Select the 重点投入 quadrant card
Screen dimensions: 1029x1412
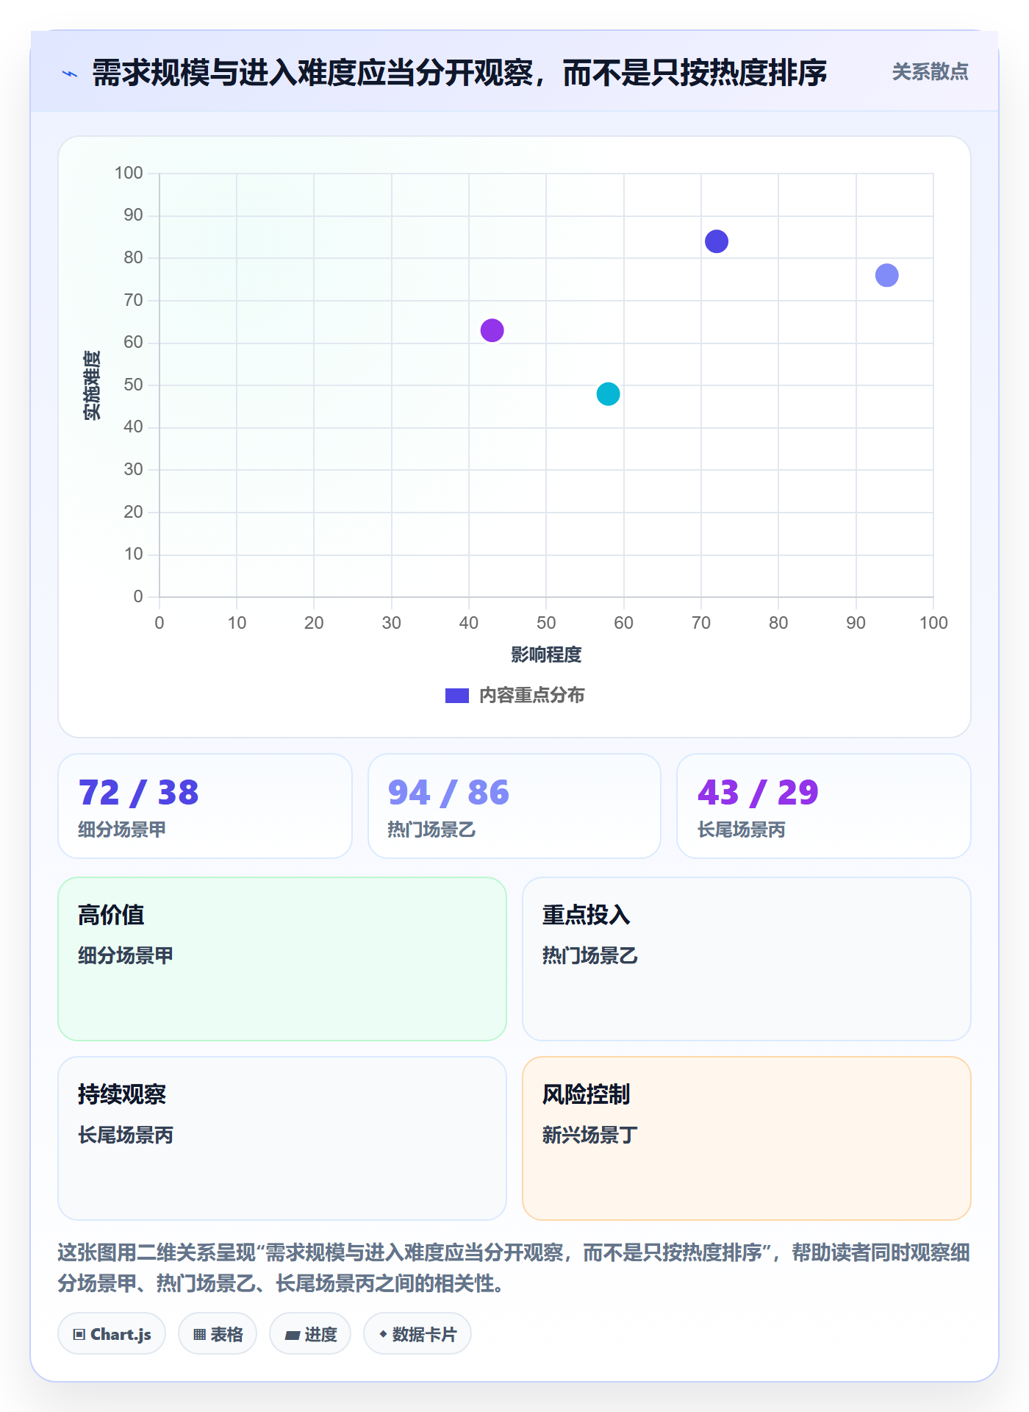click(747, 959)
